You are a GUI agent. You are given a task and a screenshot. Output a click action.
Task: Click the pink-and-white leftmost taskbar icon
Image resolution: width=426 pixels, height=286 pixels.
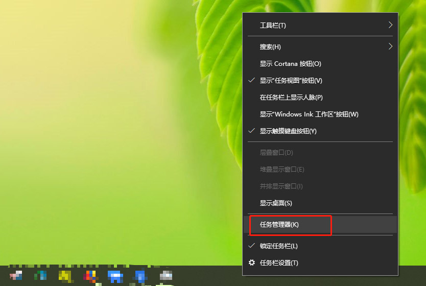click(x=16, y=276)
